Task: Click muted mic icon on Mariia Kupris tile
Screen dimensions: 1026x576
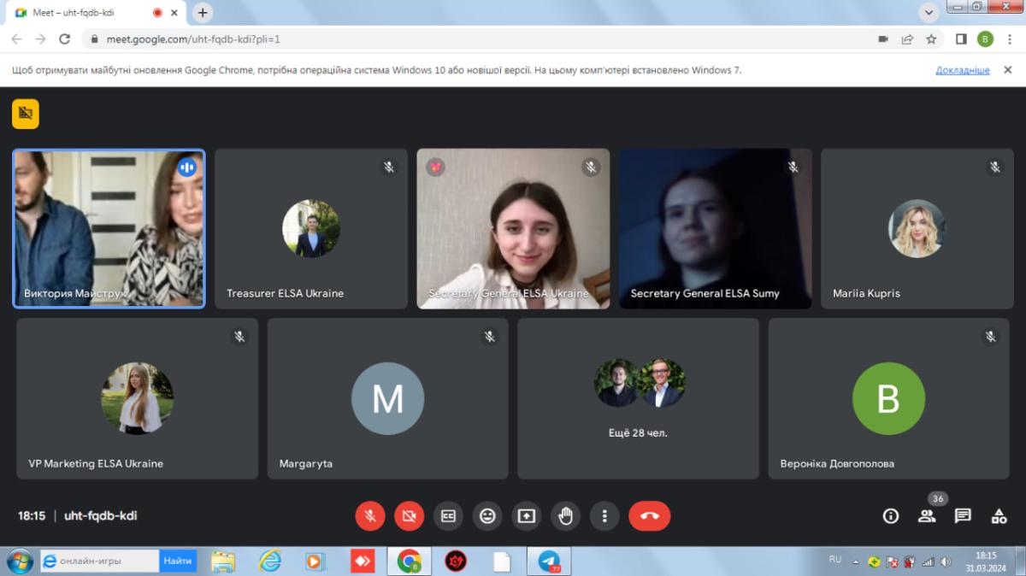Action: (x=995, y=168)
